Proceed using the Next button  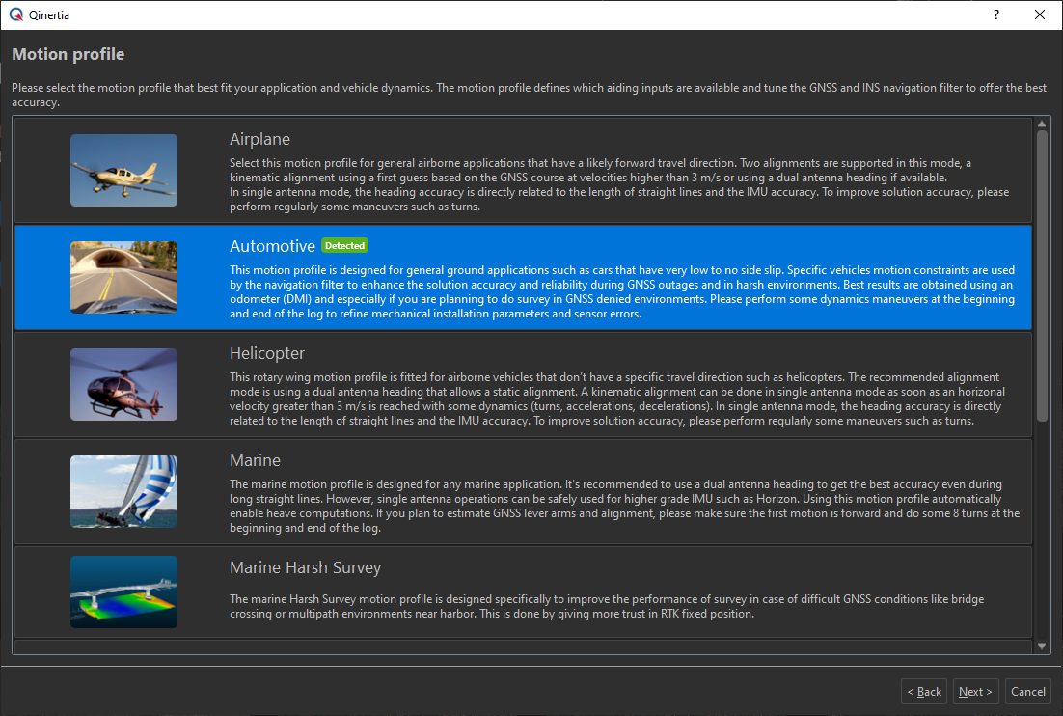click(975, 691)
